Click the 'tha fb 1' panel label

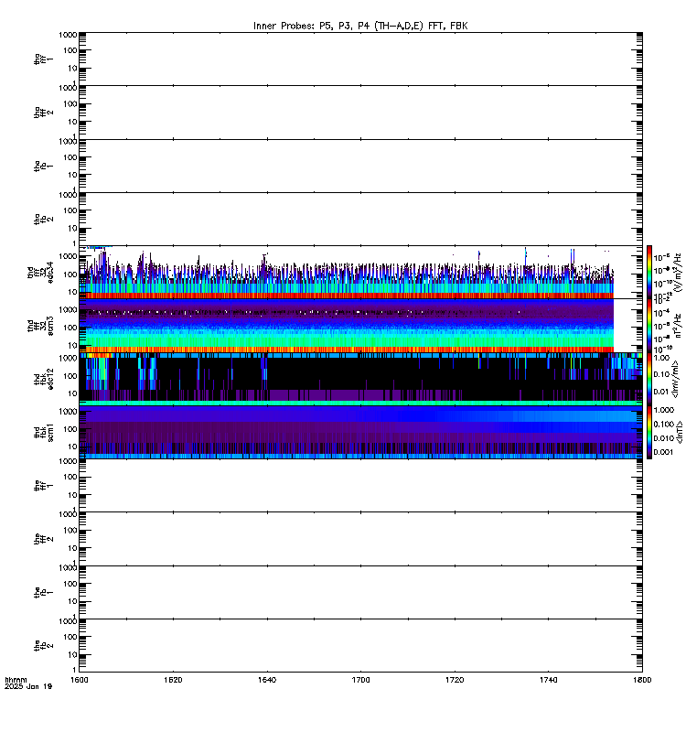pos(43,167)
